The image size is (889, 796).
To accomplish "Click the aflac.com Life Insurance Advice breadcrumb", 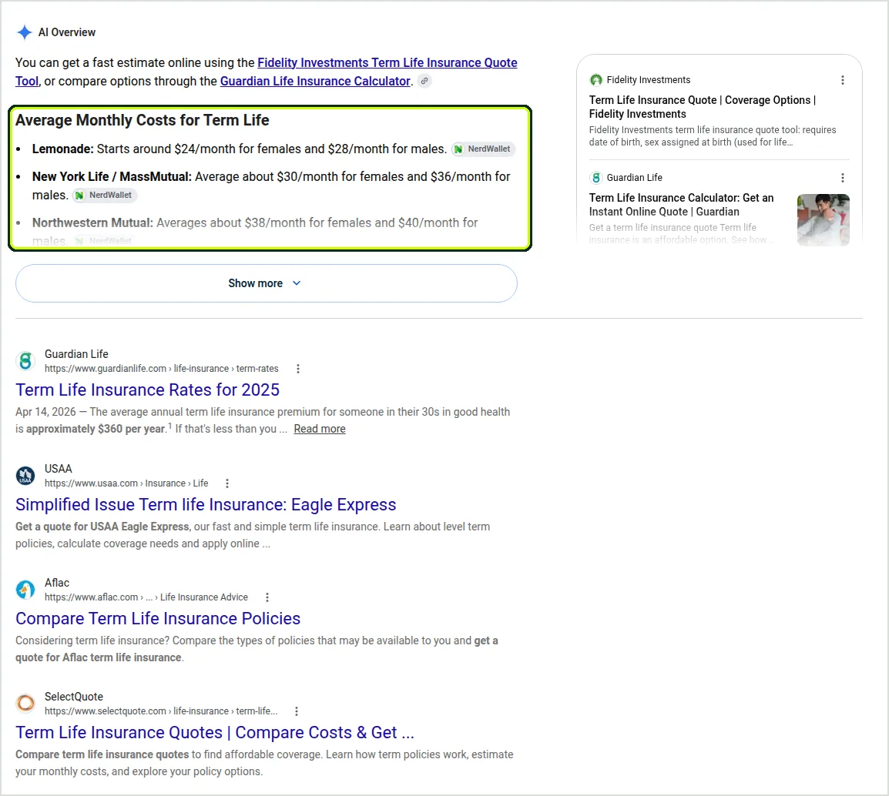I will (146, 597).
